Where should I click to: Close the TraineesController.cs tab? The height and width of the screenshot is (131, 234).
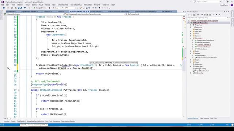click(x=88, y=12)
